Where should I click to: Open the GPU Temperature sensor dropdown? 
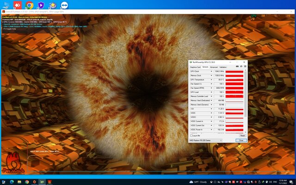pos(212,80)
